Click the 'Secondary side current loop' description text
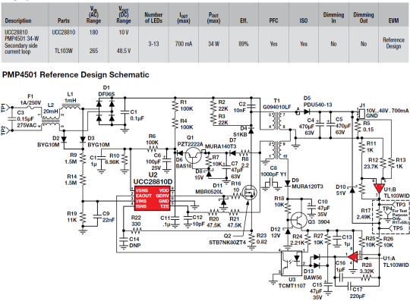Screen dimensions: 410x301 [21, 49]
